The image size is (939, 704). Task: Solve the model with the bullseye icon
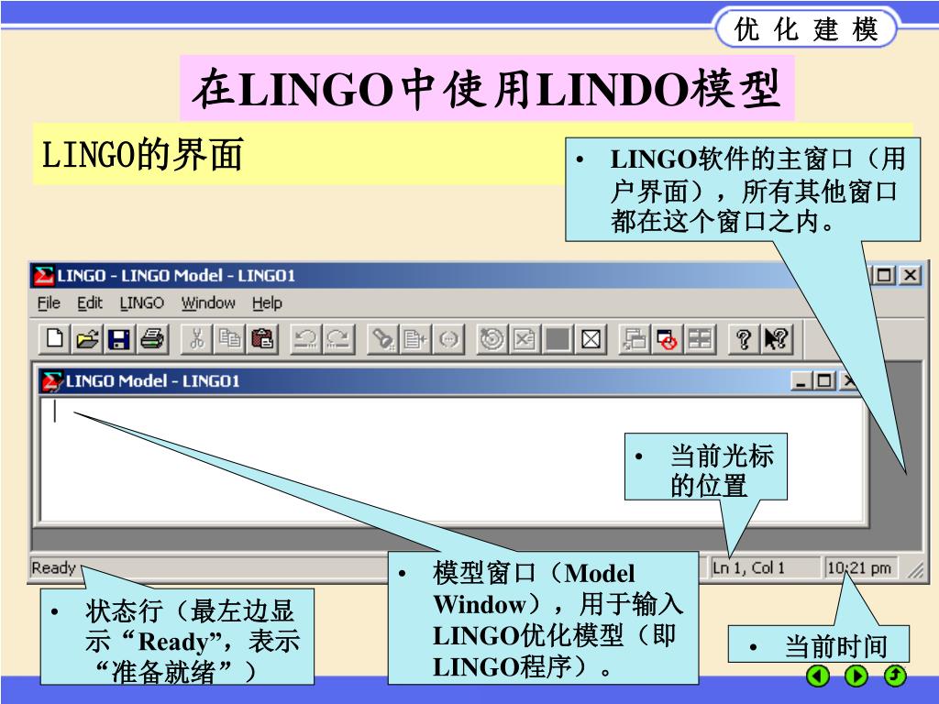click(492, 339)
